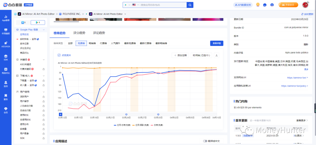Select the 免费榜 chart type
Image resolution: width=316 pixels, height=145 pixels.
pos(81,43)
